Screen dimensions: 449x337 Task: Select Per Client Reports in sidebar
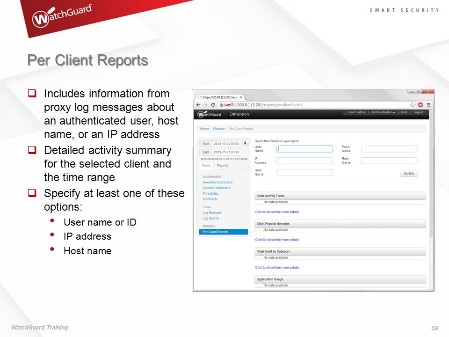pos(224,232)
